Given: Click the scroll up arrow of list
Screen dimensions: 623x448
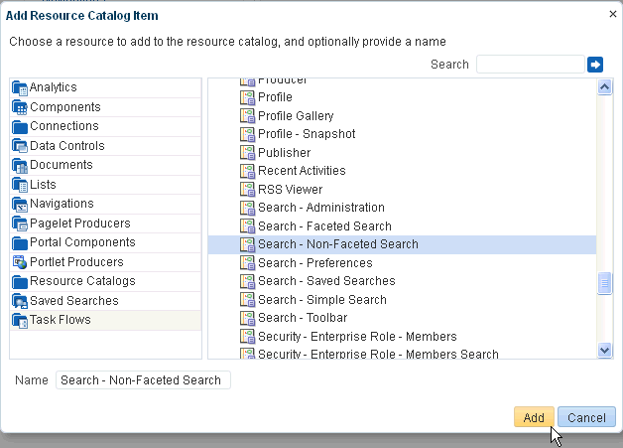Looking at the screenshot, I should point(605,87).
